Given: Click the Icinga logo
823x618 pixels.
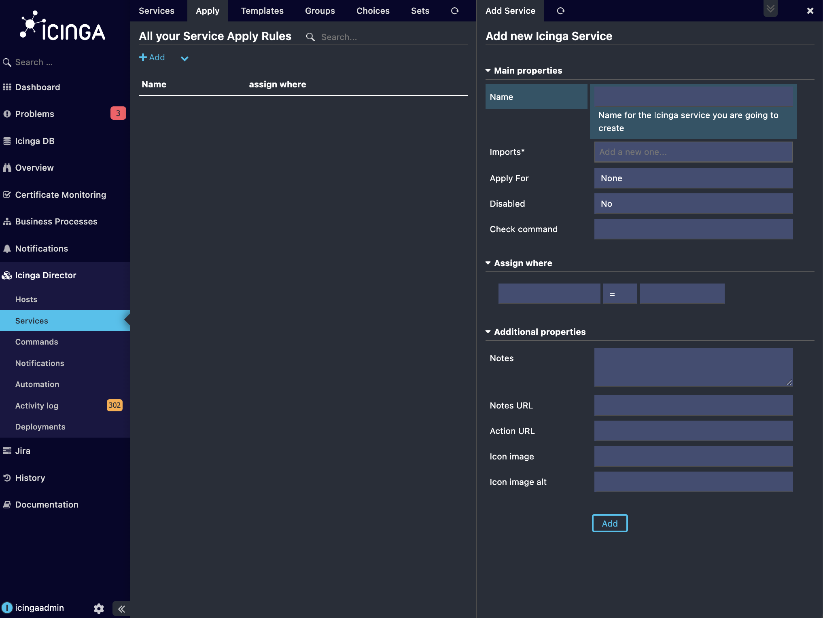Looking at the screenshot, I should (x=63, y=26).
